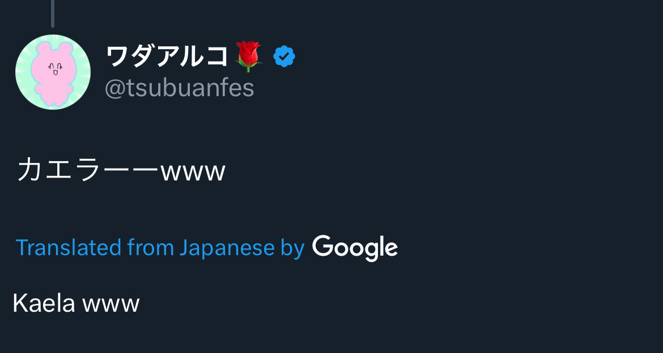
Task: Click the blue verified checkmark badge
Action: (x=284, y=57)
